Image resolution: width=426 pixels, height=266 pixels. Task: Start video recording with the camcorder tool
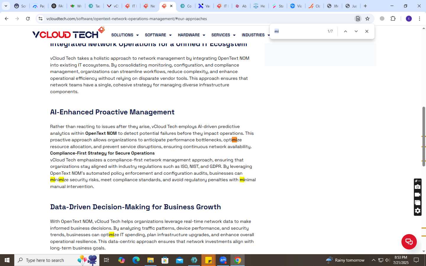click(417, 195)
